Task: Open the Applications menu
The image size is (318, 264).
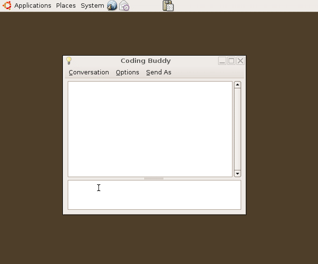Action: [x=33, y=6]
